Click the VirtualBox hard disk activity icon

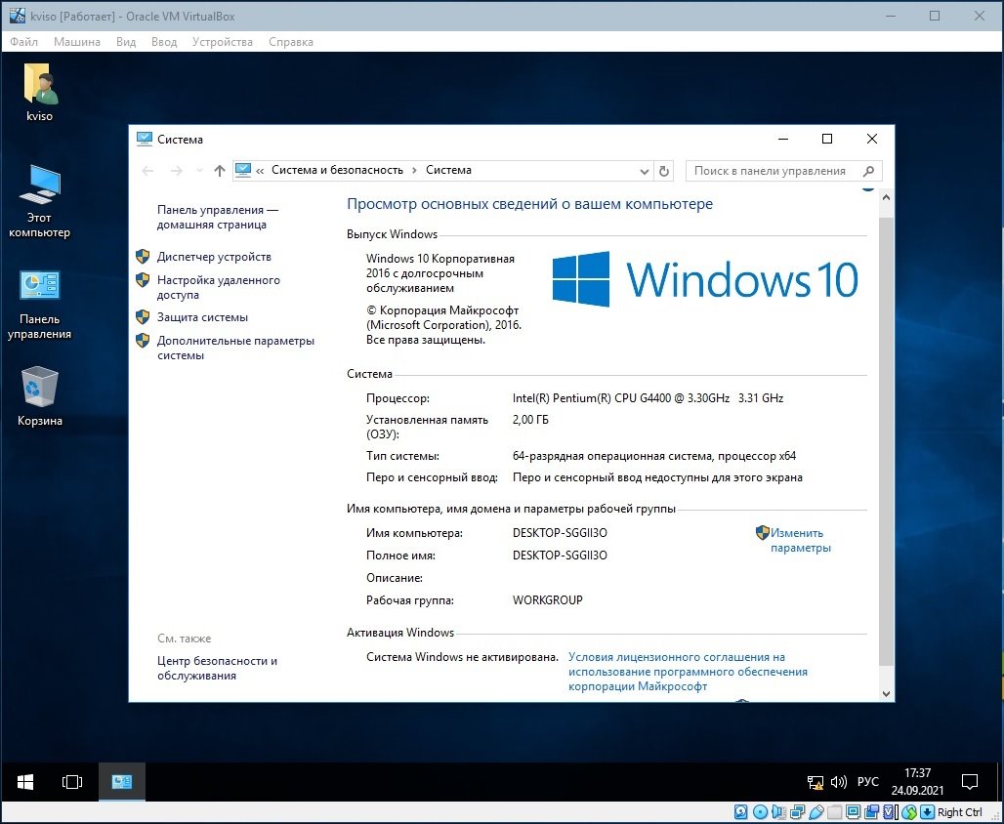point(741,812)
